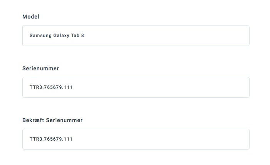Click empty right area of Serienummer field
270x165 pixels.
click(x=193, y=87)
